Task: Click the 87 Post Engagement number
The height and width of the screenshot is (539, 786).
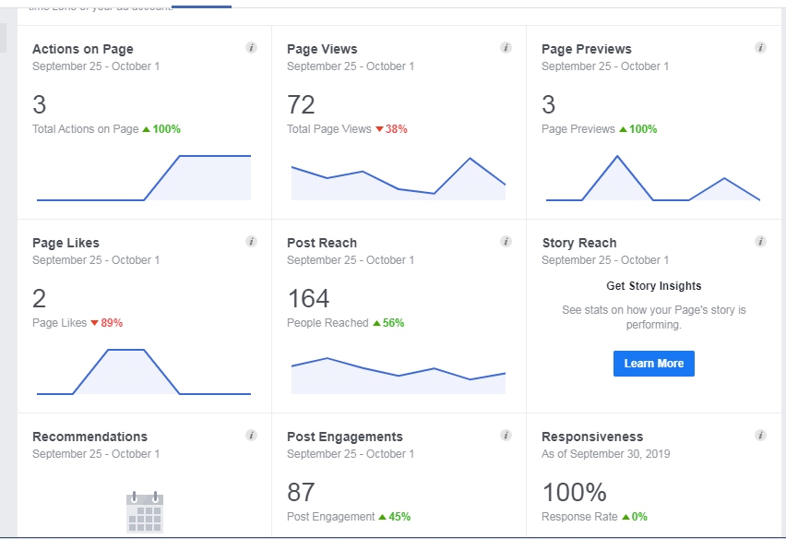Action: [301, 492]
